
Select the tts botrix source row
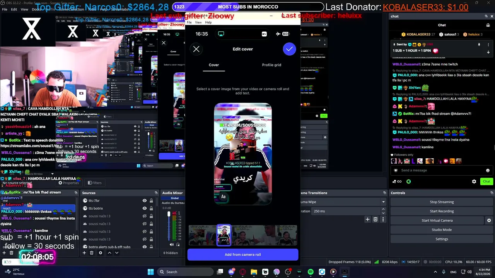pos(119,208)
